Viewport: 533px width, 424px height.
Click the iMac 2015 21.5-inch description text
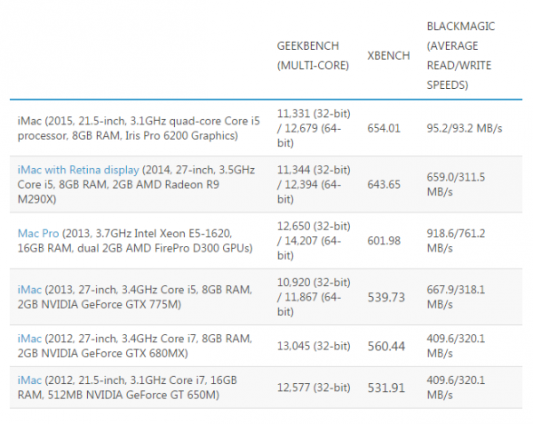pos(139,128)
